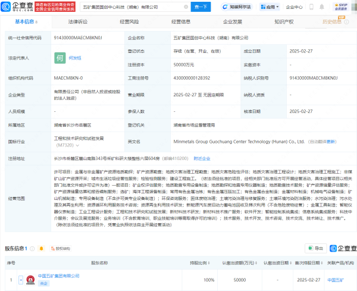Switch to the 知识产权 tab

point(284,22)
